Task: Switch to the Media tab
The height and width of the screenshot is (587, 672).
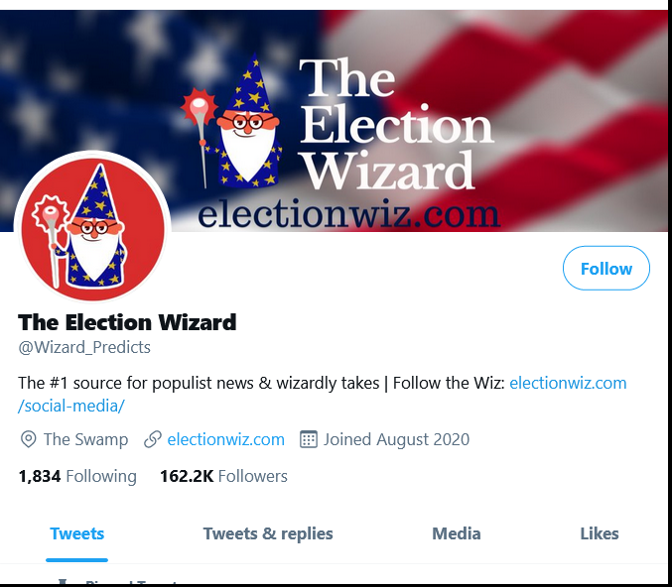Action: point(457,533)
